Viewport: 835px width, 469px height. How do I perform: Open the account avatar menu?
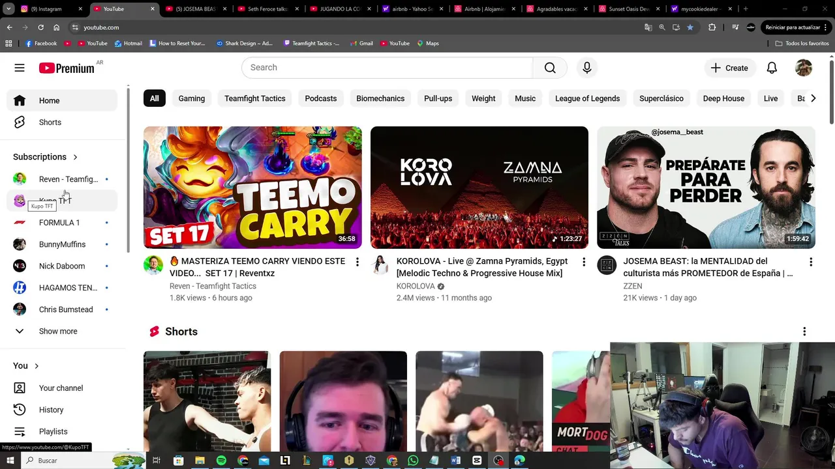(804, 68)
